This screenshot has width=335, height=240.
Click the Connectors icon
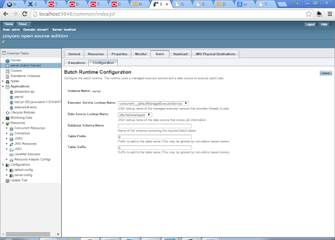tap(12, 134)
